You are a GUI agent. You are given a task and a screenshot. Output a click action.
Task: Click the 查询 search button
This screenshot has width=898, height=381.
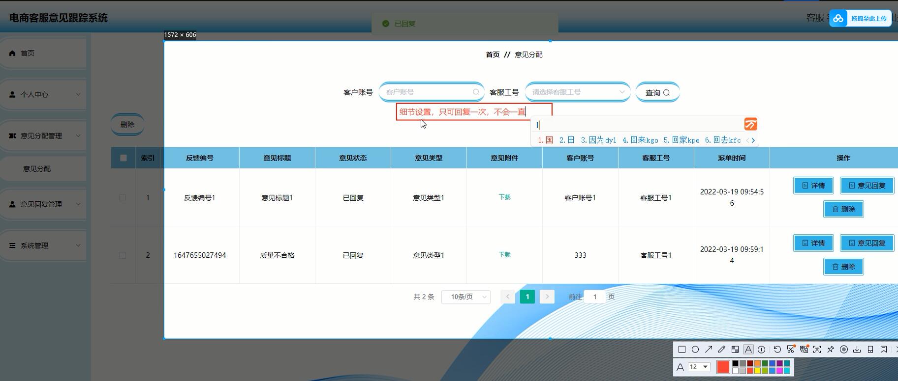coord(657,92)
